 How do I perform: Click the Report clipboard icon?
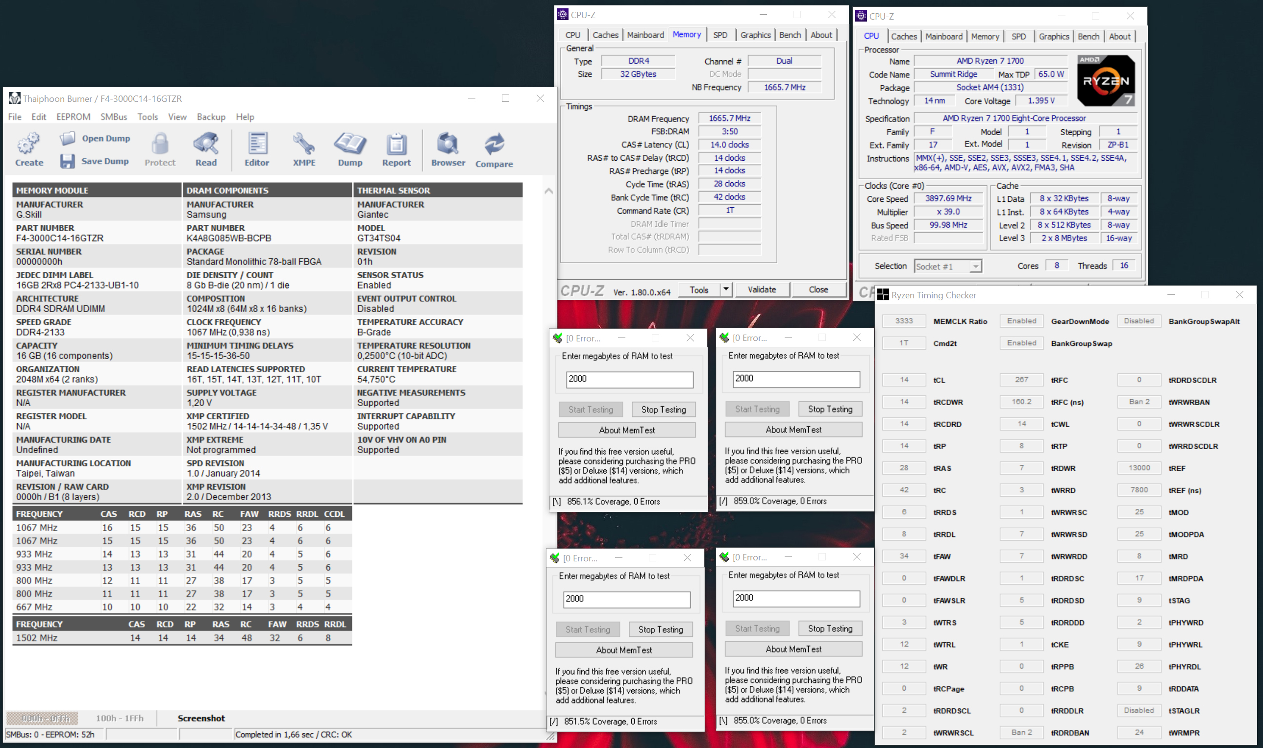pos(396,145)
